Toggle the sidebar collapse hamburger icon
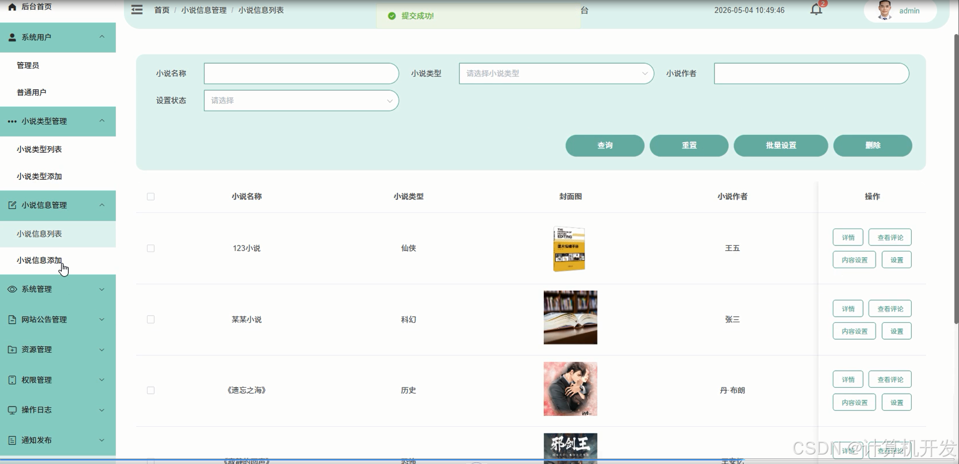Viewport: 959px width, 464px height. (137, 10)
